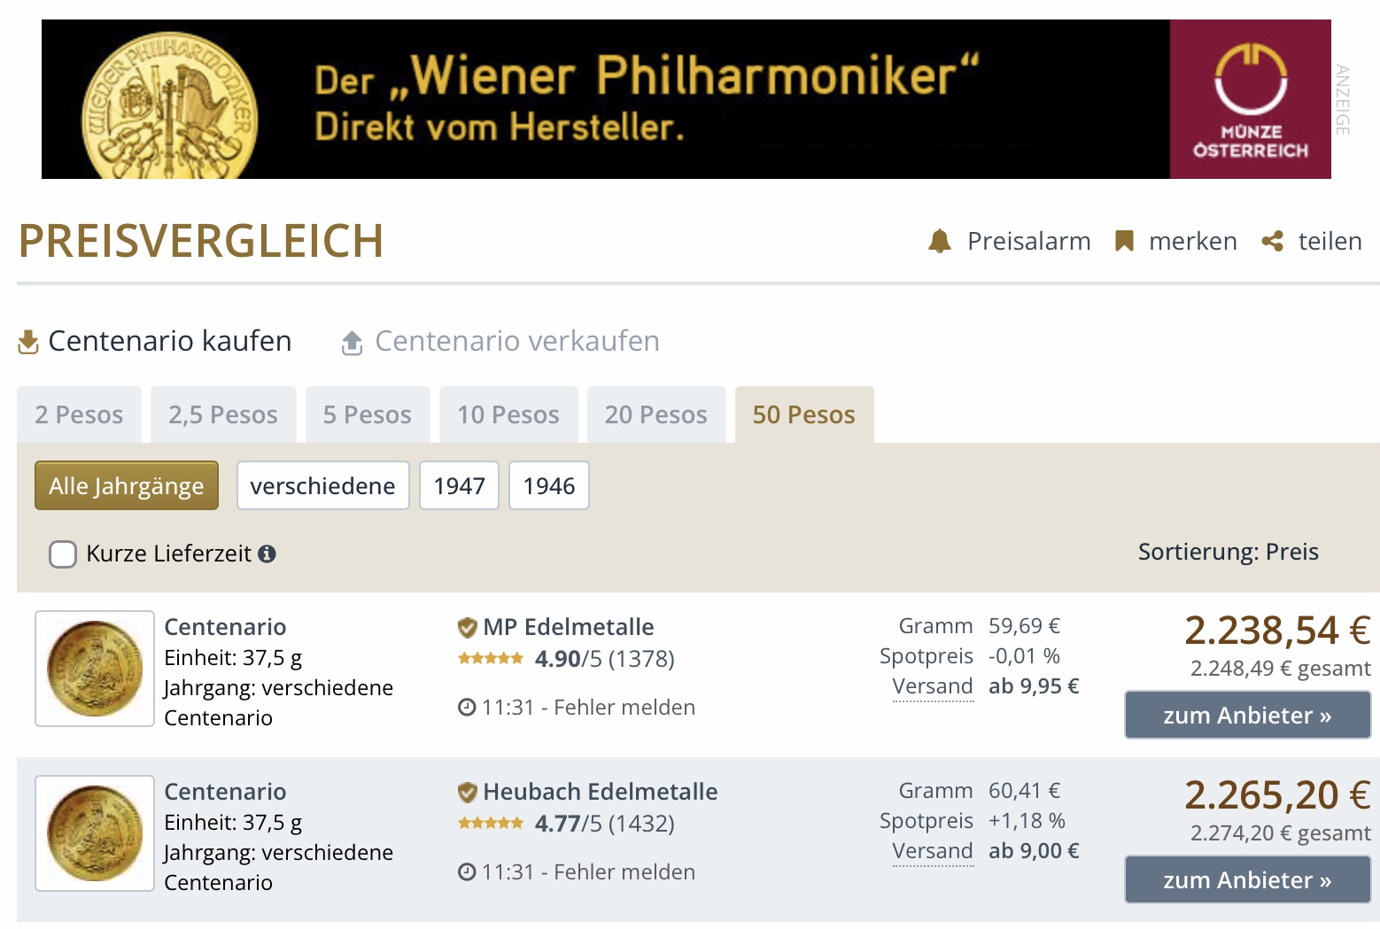
Task: Open the first Centenario coin thumbnail
Action: click(x=95, y=669)
